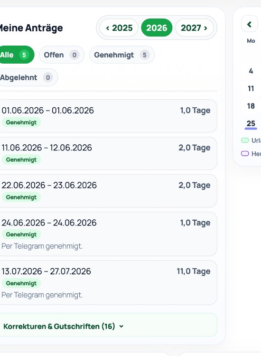Click the purple Heute legend swatch
This screenshot has width=261, height=356.
coord(245,153)
